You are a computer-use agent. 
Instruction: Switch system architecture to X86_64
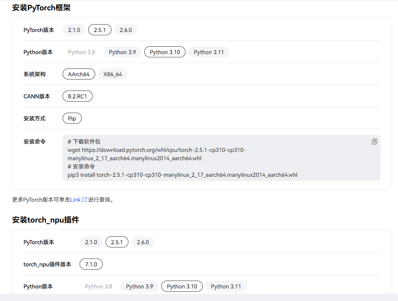pos(112,74)
